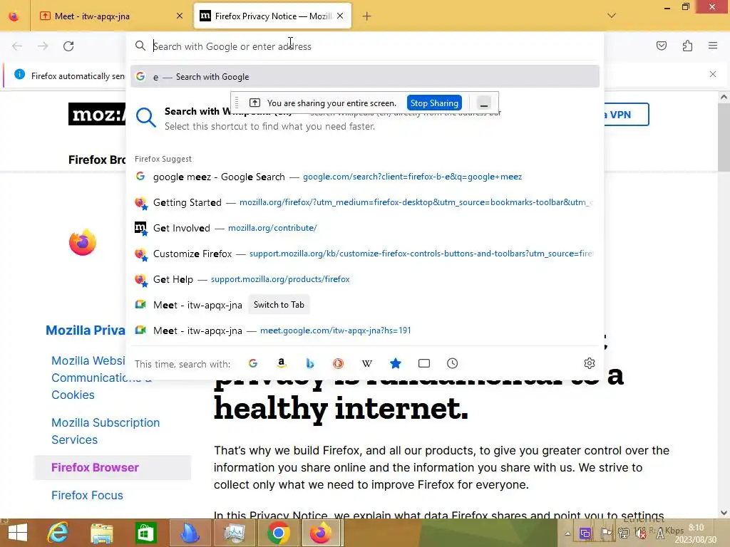Open Get Involved bookmark suggestion

click(365, 228)
